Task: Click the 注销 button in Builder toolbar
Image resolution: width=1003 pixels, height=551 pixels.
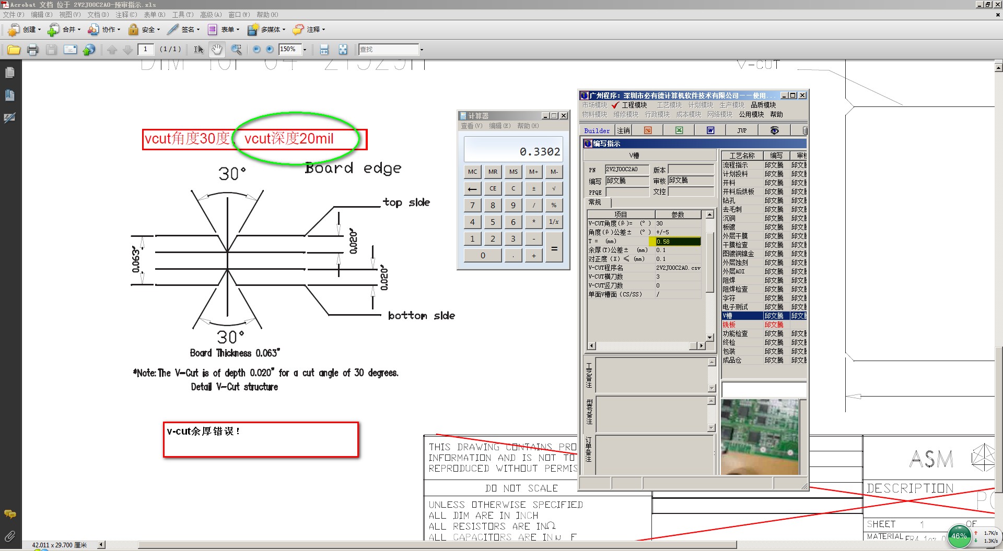Action: click(623, 130)
